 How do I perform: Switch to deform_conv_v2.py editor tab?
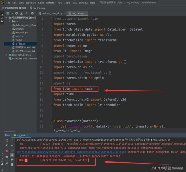point(51,13)
